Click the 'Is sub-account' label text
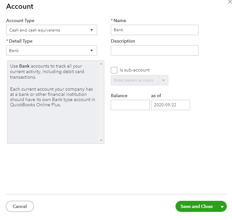The image size is (232, 220). (x=135, y=70)
